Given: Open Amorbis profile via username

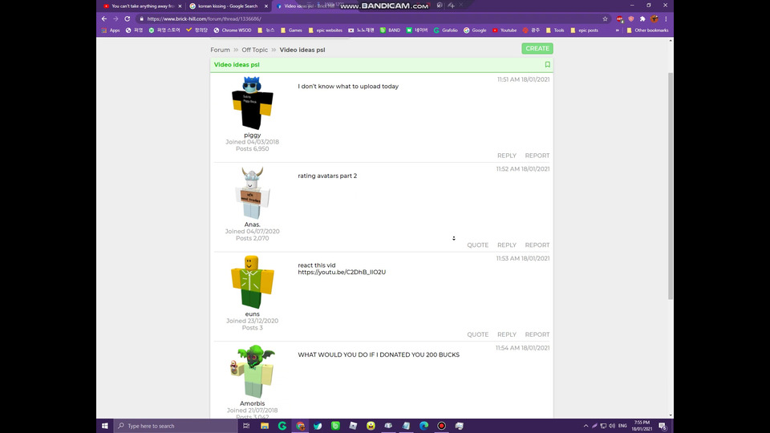Looking at the screenshot, I should point(252,403).
